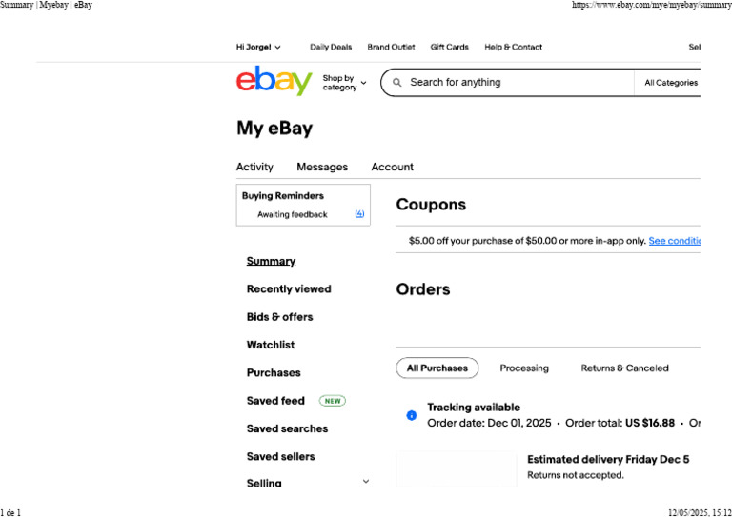
Task: Show Processing orders
Action: tap(524, 368)
